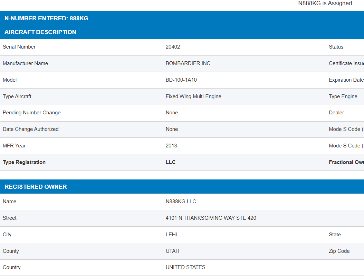
Task: Select the owner 'Name' label
Action: (x=10, y=201)
